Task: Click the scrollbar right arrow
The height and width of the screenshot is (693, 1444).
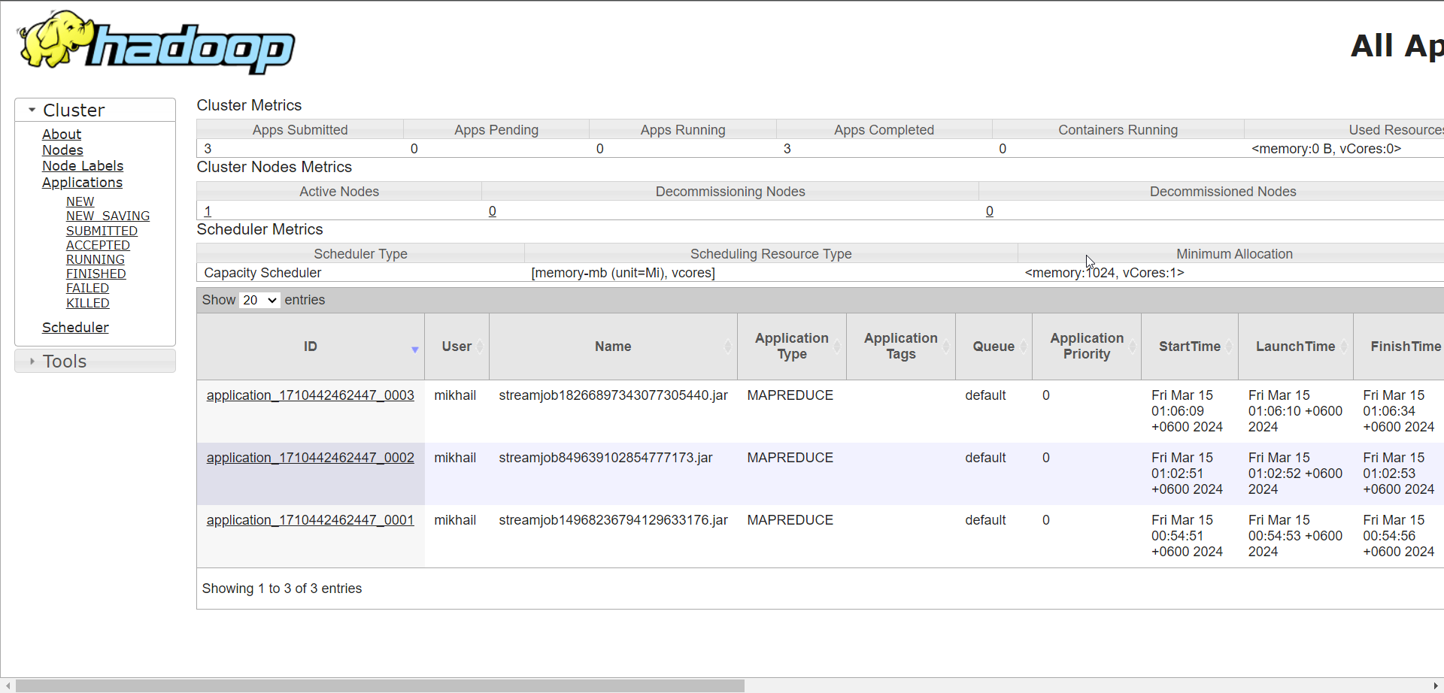Action: (1436, 685)
